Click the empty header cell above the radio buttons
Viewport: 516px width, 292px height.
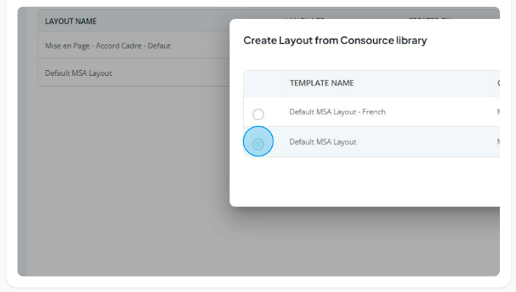(x=264, y=84)
